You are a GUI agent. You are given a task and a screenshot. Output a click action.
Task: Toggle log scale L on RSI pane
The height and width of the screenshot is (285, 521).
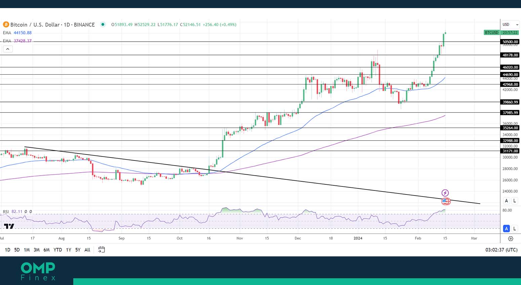tap(515, 228)
